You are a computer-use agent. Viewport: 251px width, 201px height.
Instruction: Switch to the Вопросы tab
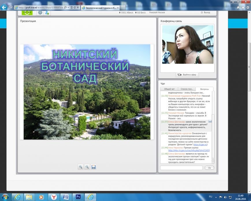[204, 89]
